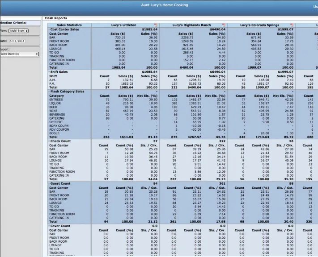Click the PDF icon beside Lucy's Highlands Ranch
The width and height of the screenshot is (318, 257).
224,25
